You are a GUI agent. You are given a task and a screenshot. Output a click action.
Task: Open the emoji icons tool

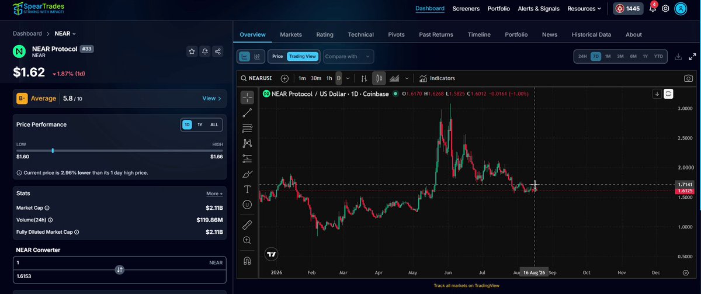coord(247,205)
